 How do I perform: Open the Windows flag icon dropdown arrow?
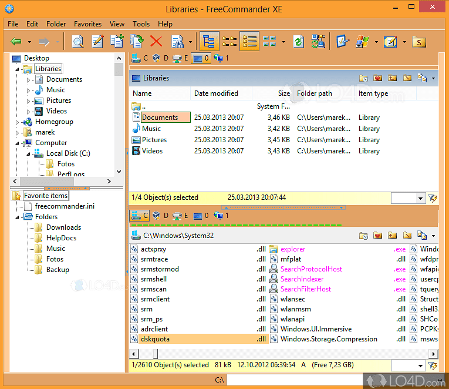coord(376,42)
